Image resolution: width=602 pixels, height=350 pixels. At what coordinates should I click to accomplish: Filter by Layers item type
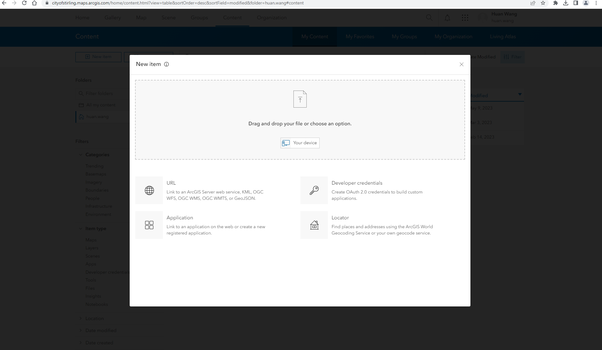click(x=92, y=248)
